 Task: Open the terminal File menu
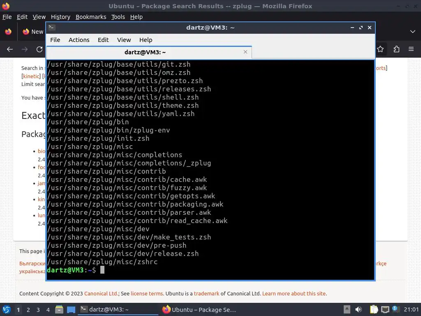55,40
